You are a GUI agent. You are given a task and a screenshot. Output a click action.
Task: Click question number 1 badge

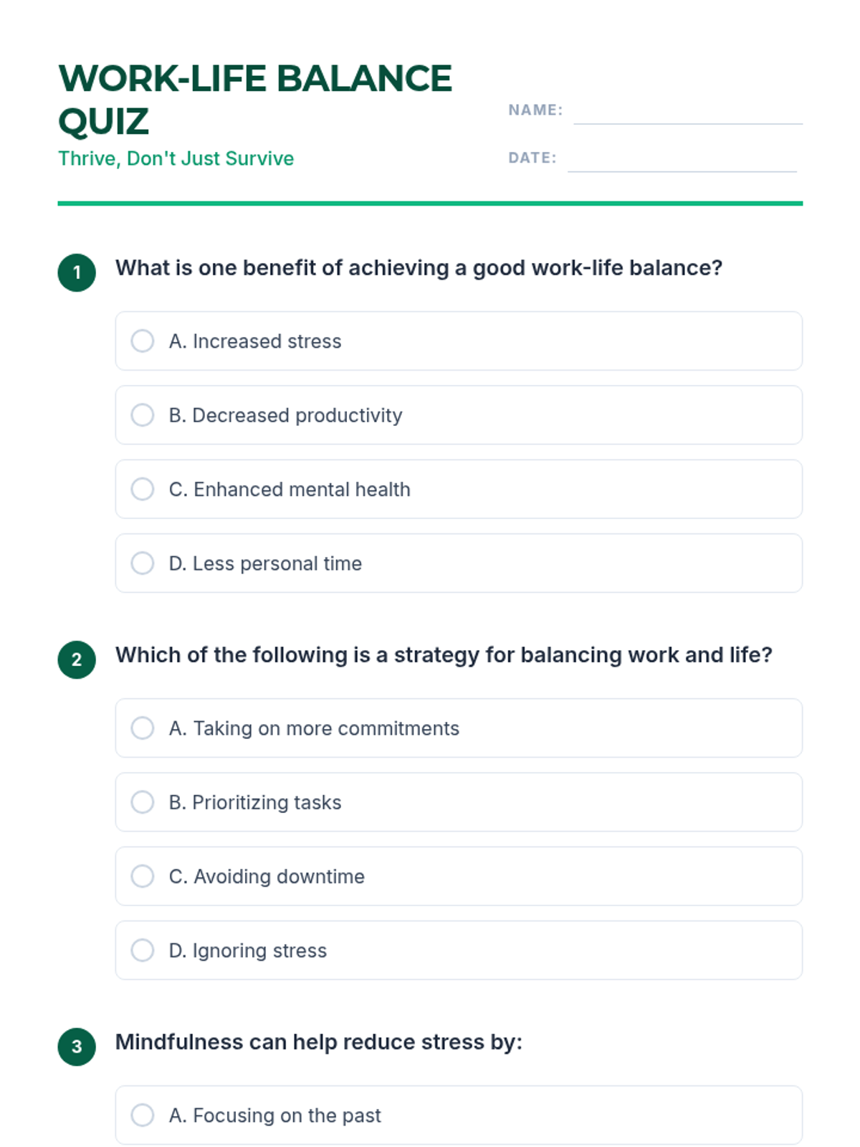tap(77, 273)
